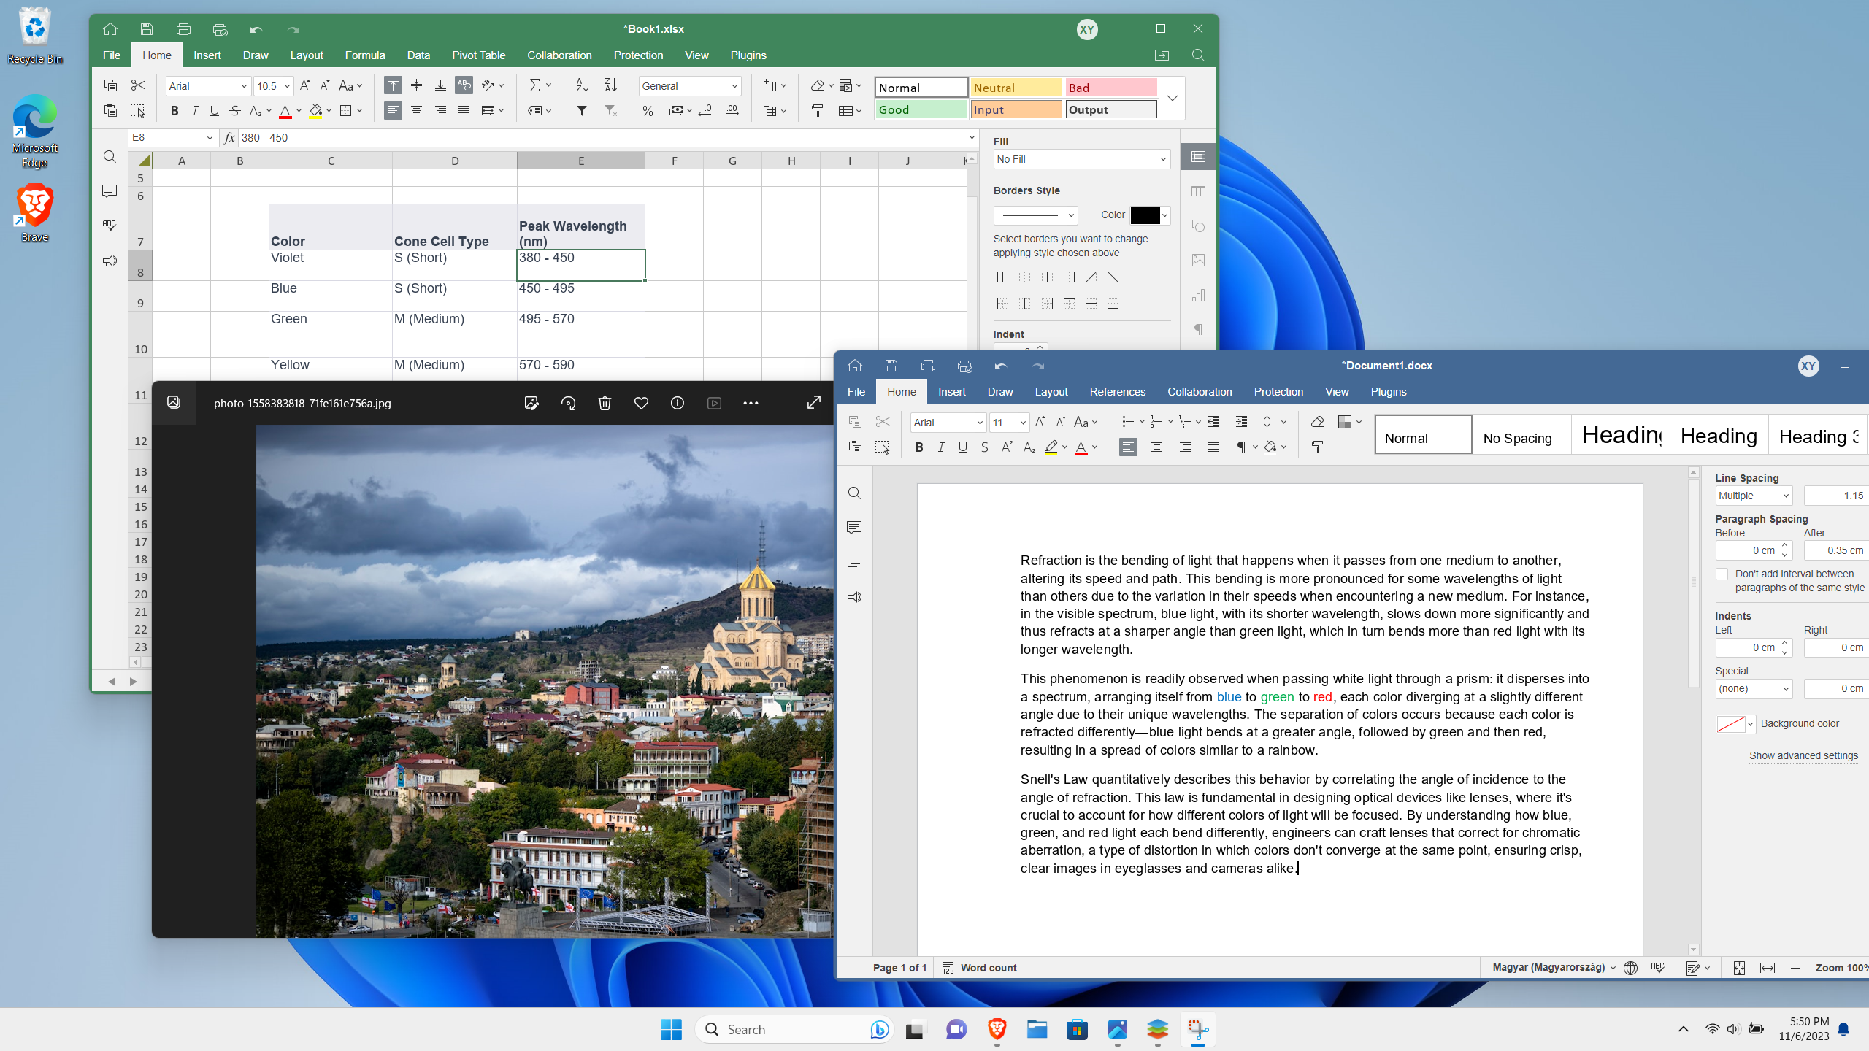Toggle bold in the document editor toolbar
The image size is (1869, 1051).
919,447
